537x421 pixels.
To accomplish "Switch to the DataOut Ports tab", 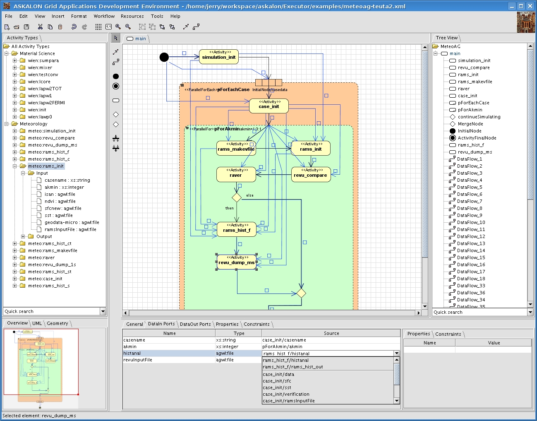I will click(195, 324).
